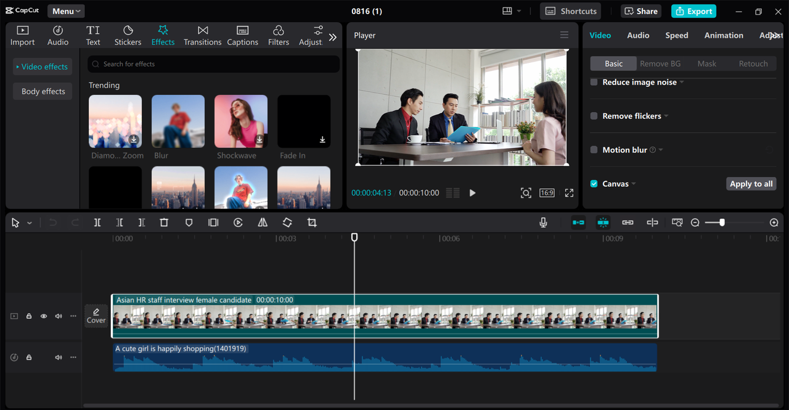
Task: Open the 16:9 aspect ratio selector
Action: click(x=547, y=193)
